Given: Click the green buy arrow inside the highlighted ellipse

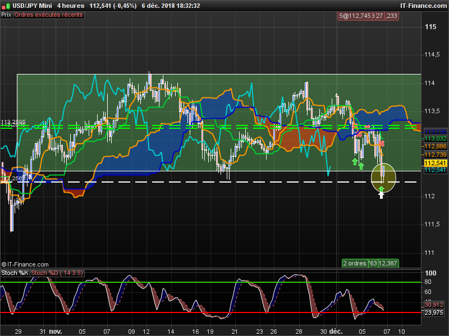Looking at the screenshot, I should [x=381, y=189].
